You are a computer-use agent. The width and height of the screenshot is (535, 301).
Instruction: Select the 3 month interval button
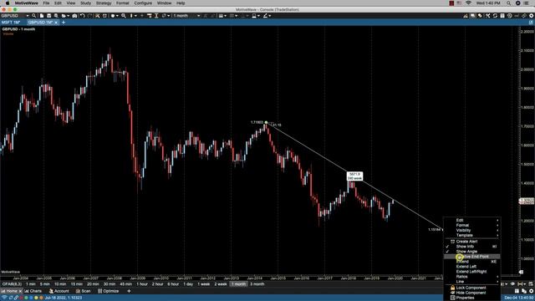tap(257, 284)
